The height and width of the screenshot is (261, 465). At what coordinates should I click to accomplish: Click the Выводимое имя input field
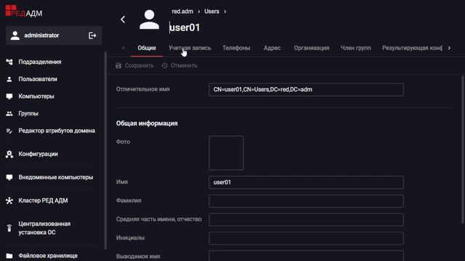[x=306, y=256]
